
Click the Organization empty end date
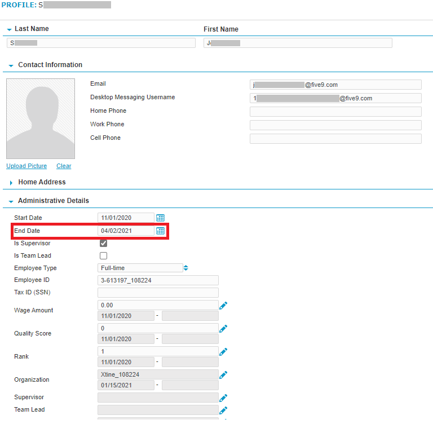[x=190, y=385]
